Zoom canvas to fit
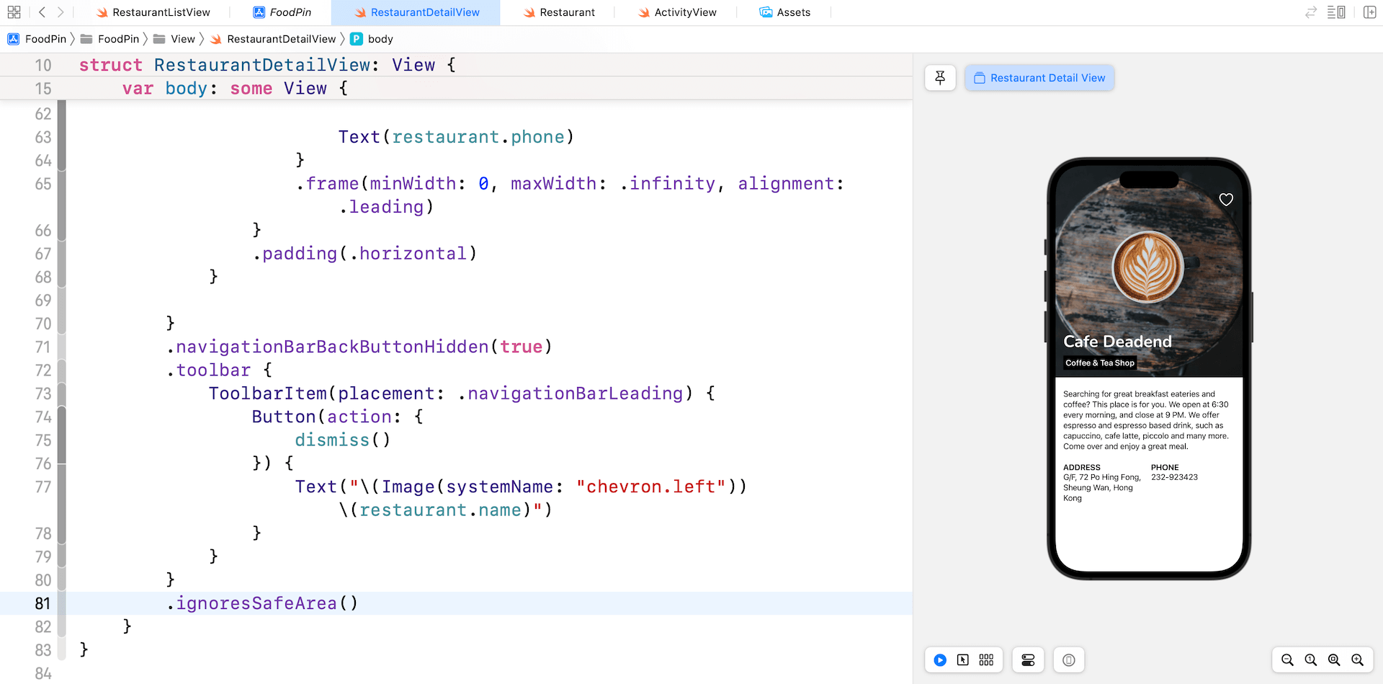 pyautogui.click(x=1334, y=660)
